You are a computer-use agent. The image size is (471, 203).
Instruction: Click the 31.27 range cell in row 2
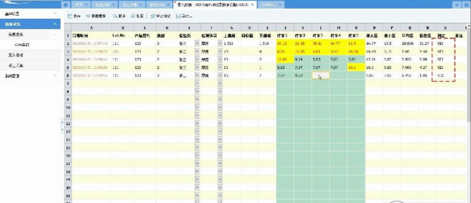(x=427, y=43)
